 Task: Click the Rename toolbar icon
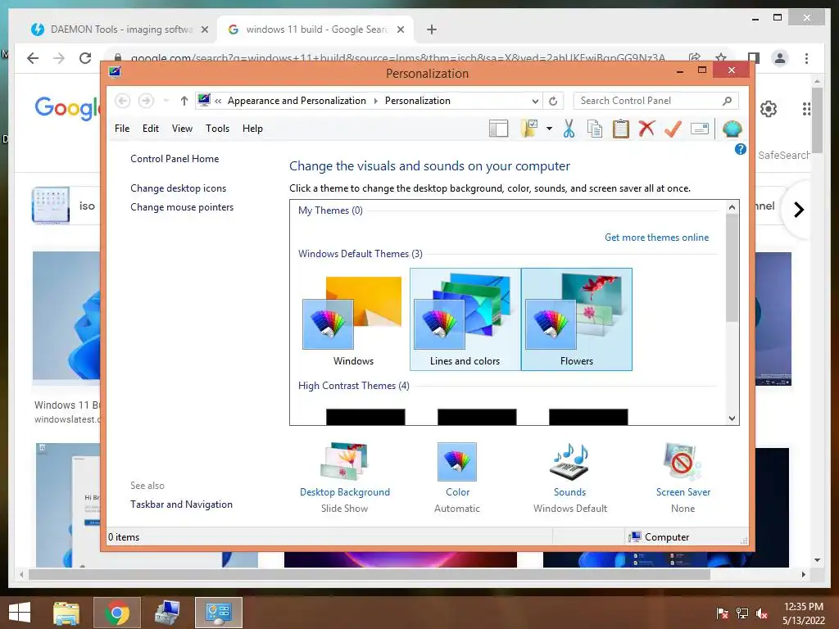pos(700,129)
